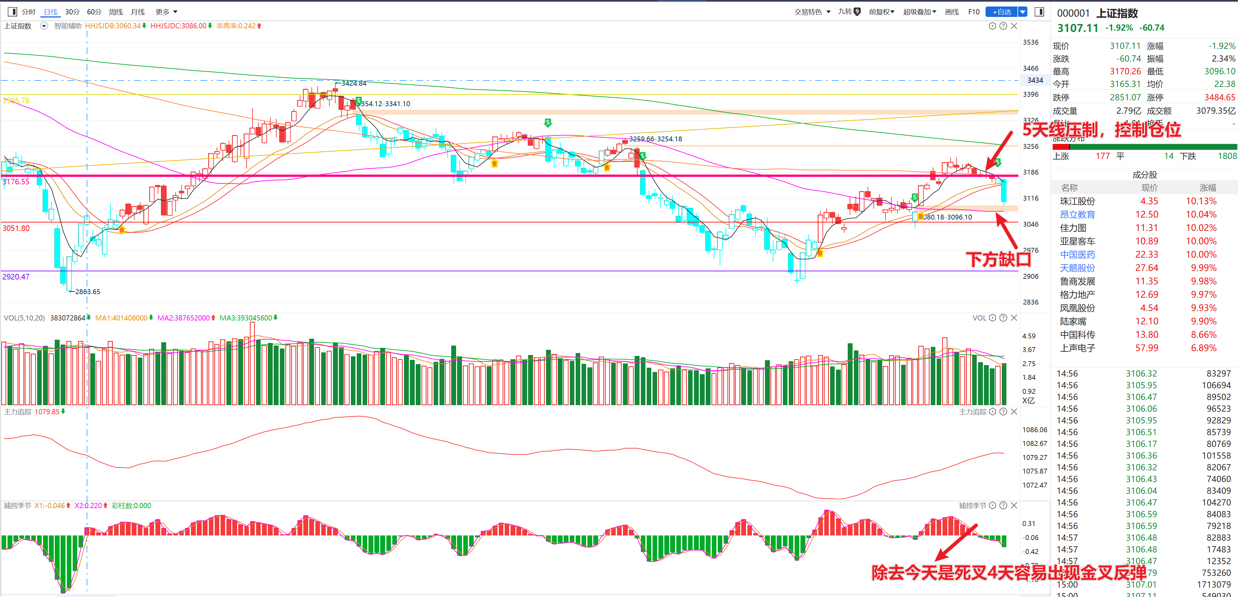Click the 九转 badge numbered 9
This screenshot has width=1238, height=597.
coord(857,11)
